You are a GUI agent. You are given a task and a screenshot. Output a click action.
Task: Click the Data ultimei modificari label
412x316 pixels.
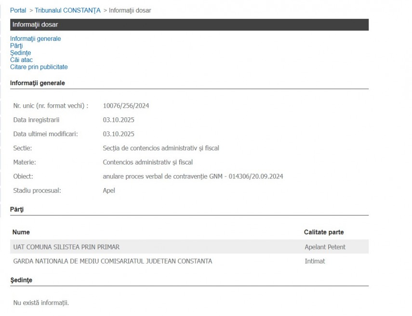[45, 134]
